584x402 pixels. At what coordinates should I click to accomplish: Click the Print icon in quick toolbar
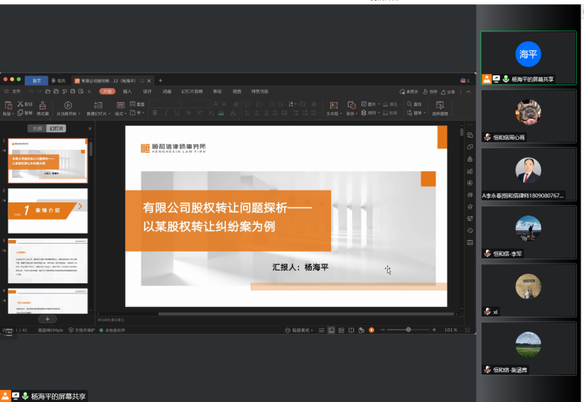pos(72,91)
